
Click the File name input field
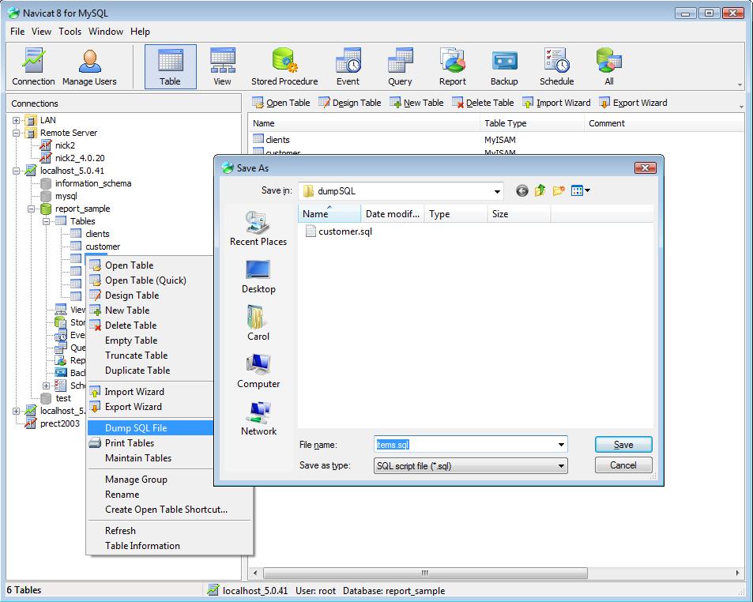[x=465, y=445]
